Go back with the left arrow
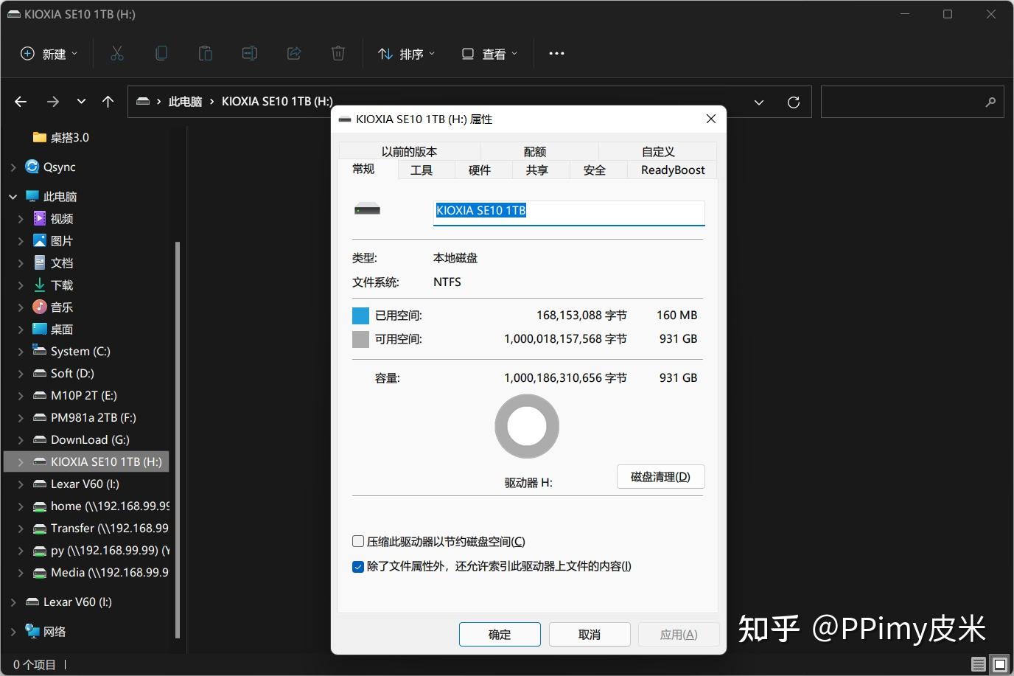The width and height of the screenshot is (1014, 676). tap(21, 102)
